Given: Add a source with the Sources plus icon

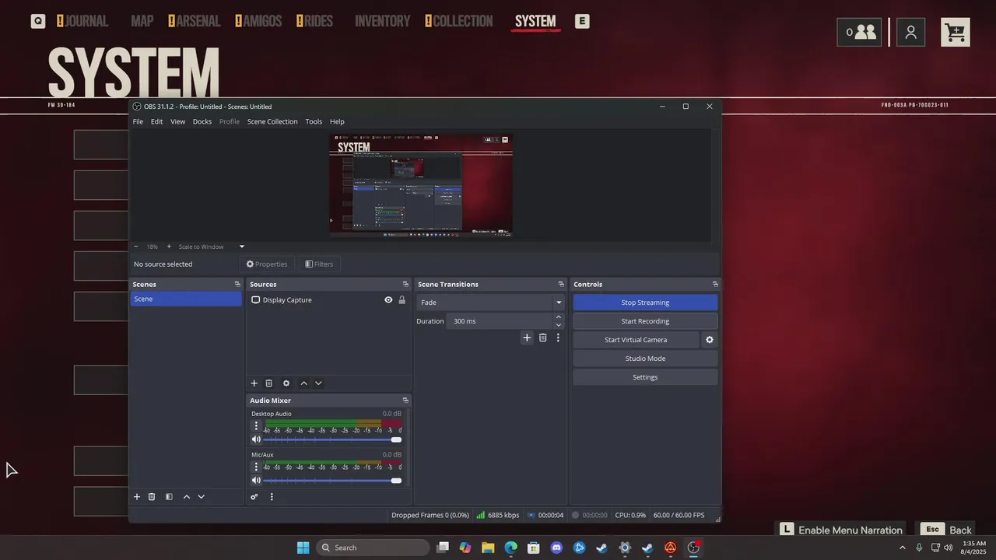Looking at the screenshot, I should [x=254, y=383].
